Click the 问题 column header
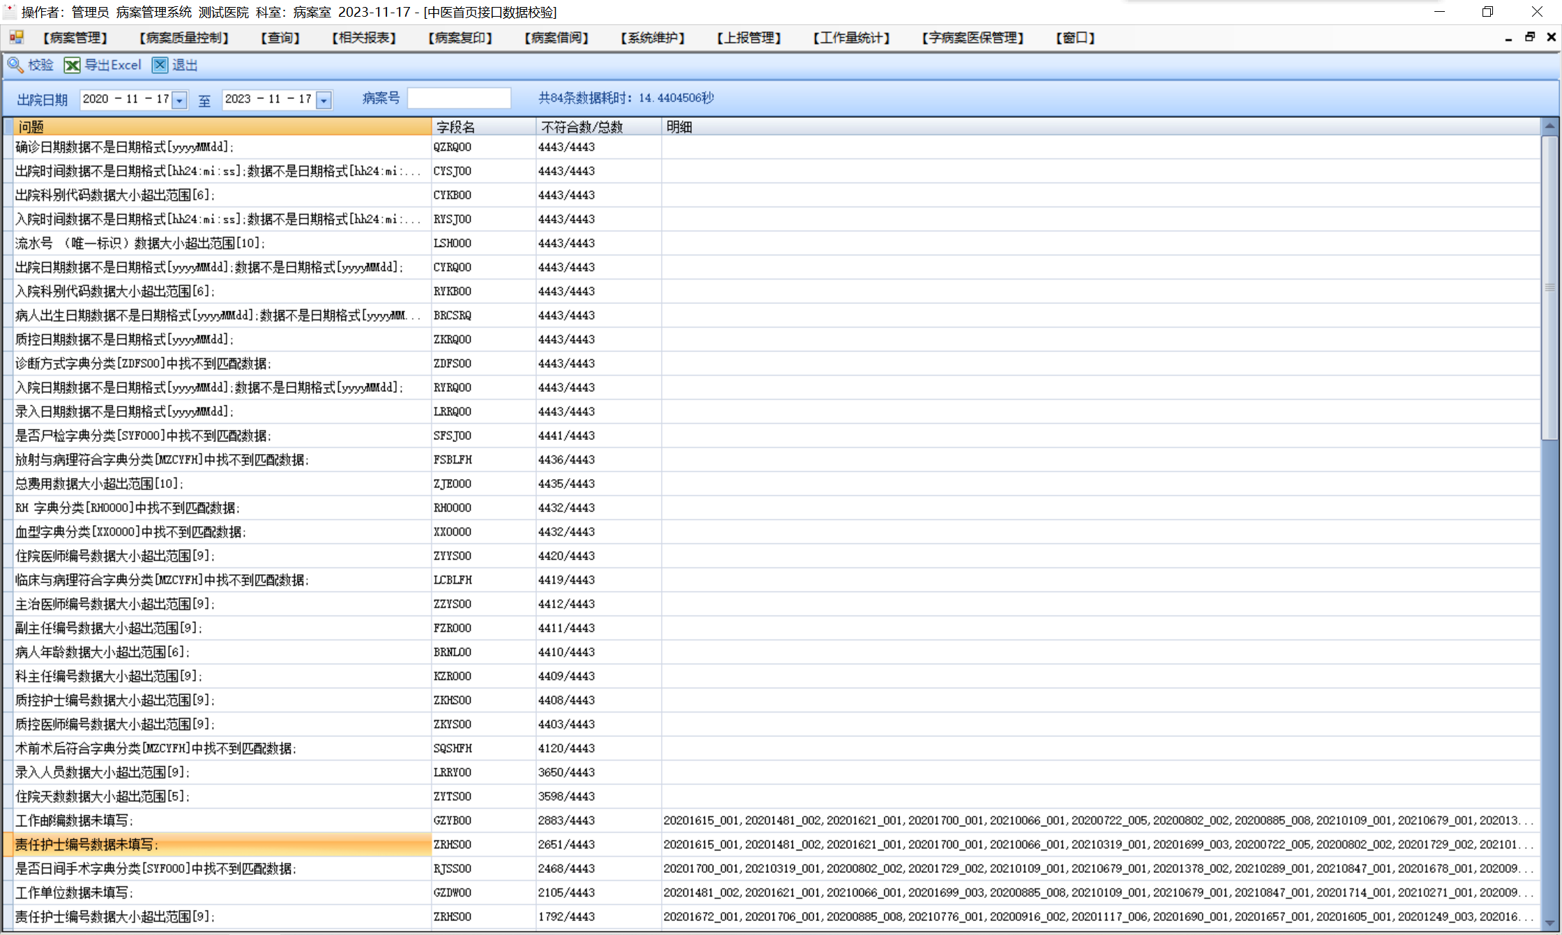This screenshot has height=935, width=1562. coord(222,127)
